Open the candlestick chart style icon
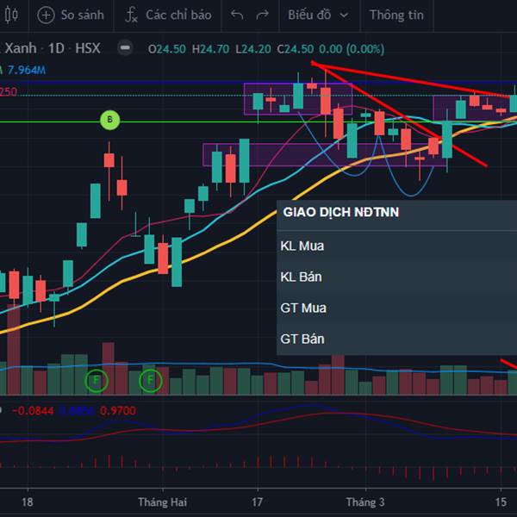 click(x=11, y=16)
